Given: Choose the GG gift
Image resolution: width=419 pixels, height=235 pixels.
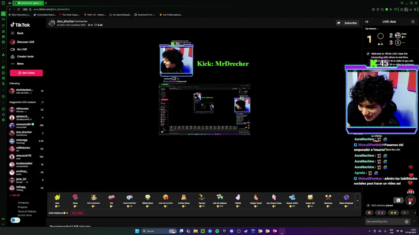Looking at the screenshot, I should [111, 200].
